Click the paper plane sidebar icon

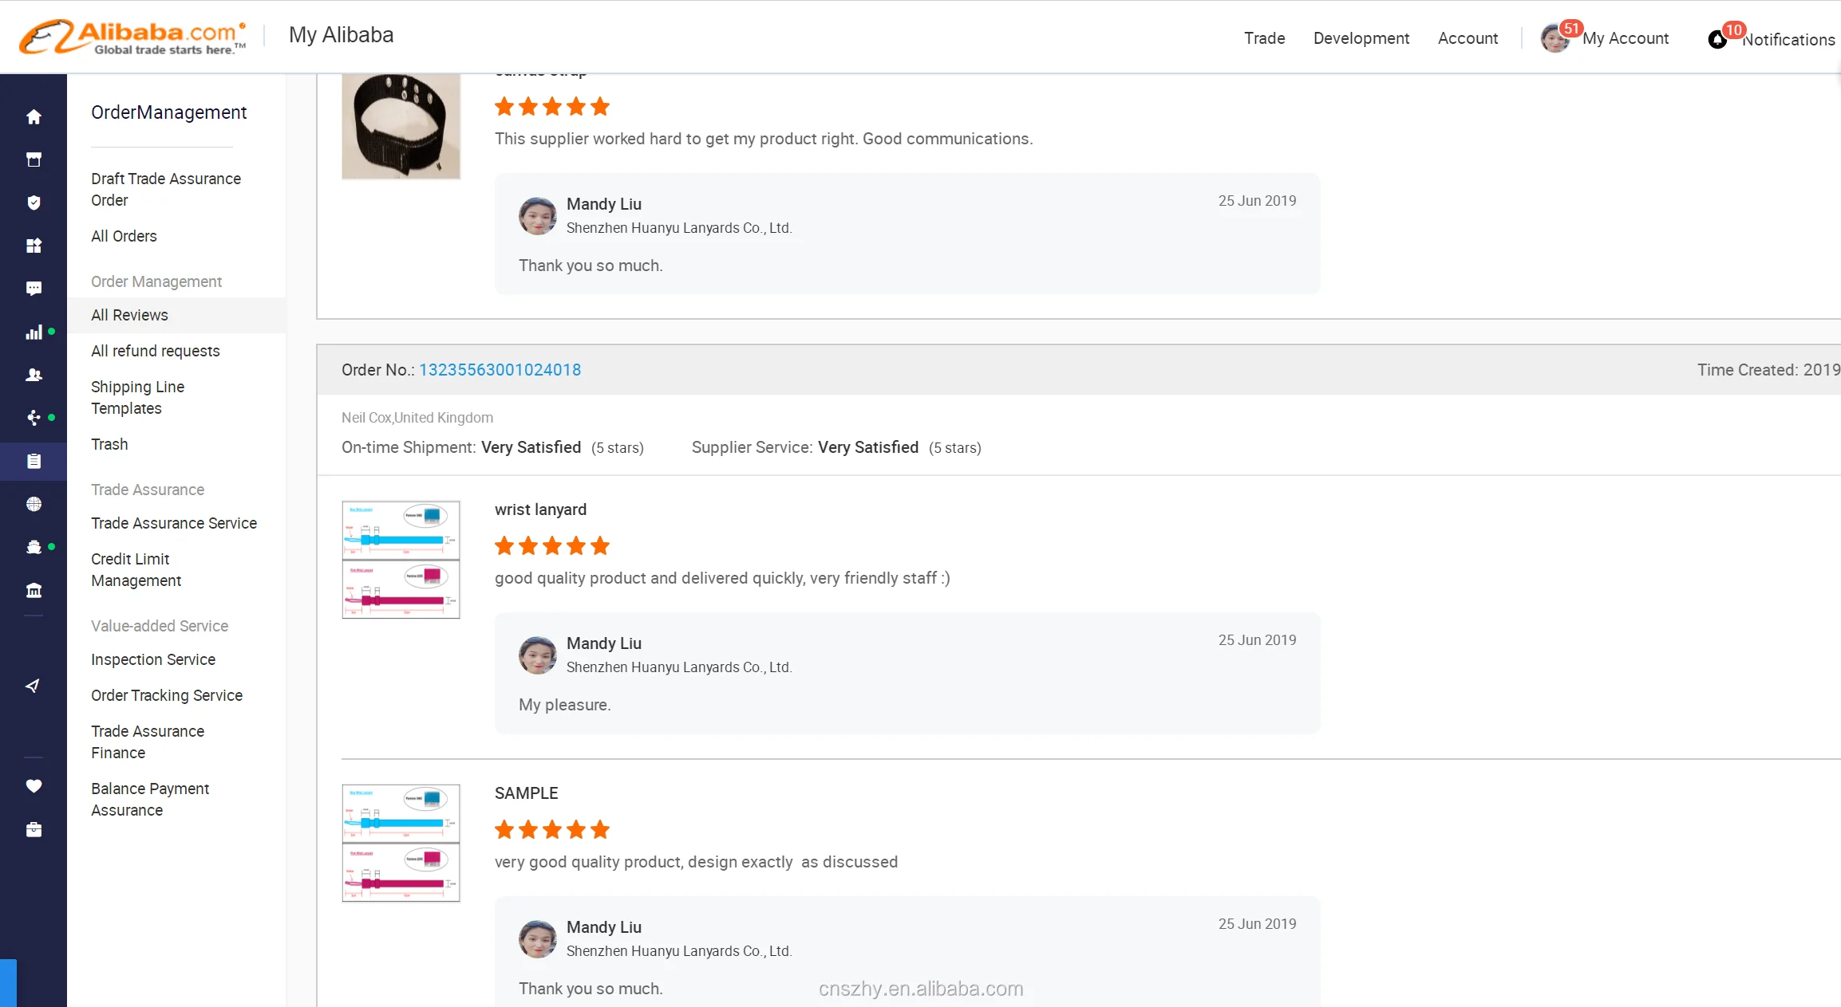(34, 686)
